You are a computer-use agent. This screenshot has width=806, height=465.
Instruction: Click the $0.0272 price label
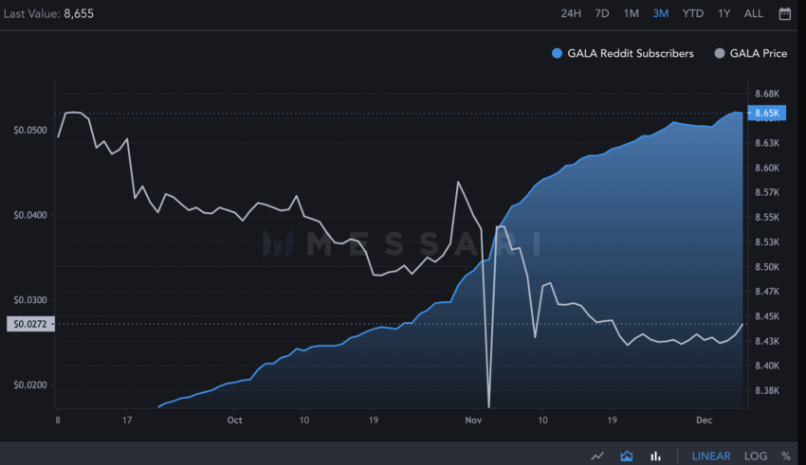tap(30, 324)
